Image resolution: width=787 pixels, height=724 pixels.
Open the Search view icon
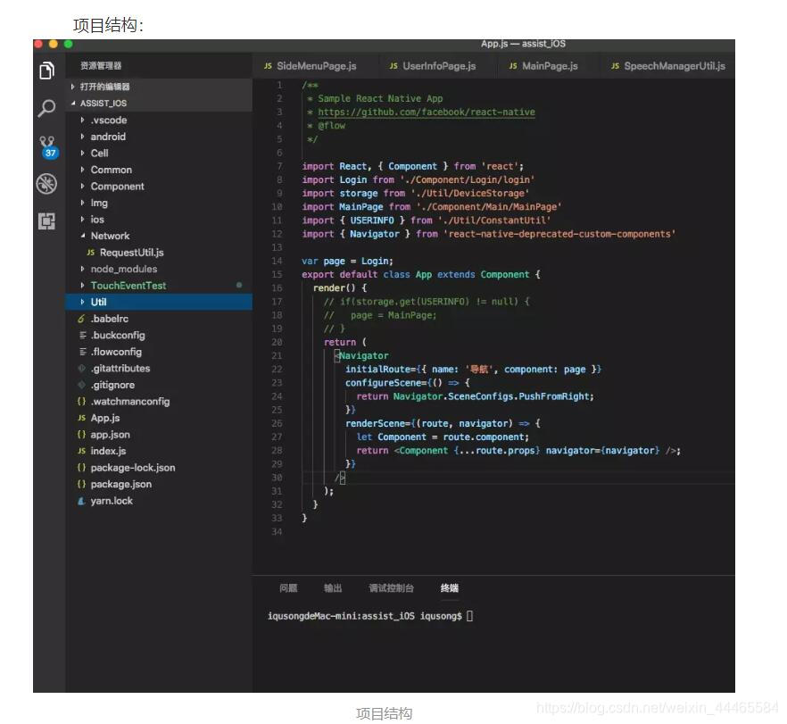point(46,107)
